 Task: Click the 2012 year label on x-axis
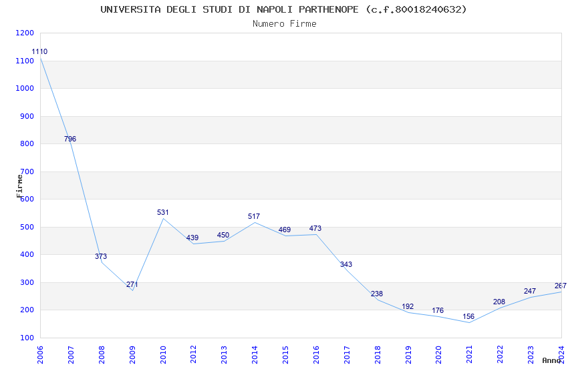click(x=193, y=354)
